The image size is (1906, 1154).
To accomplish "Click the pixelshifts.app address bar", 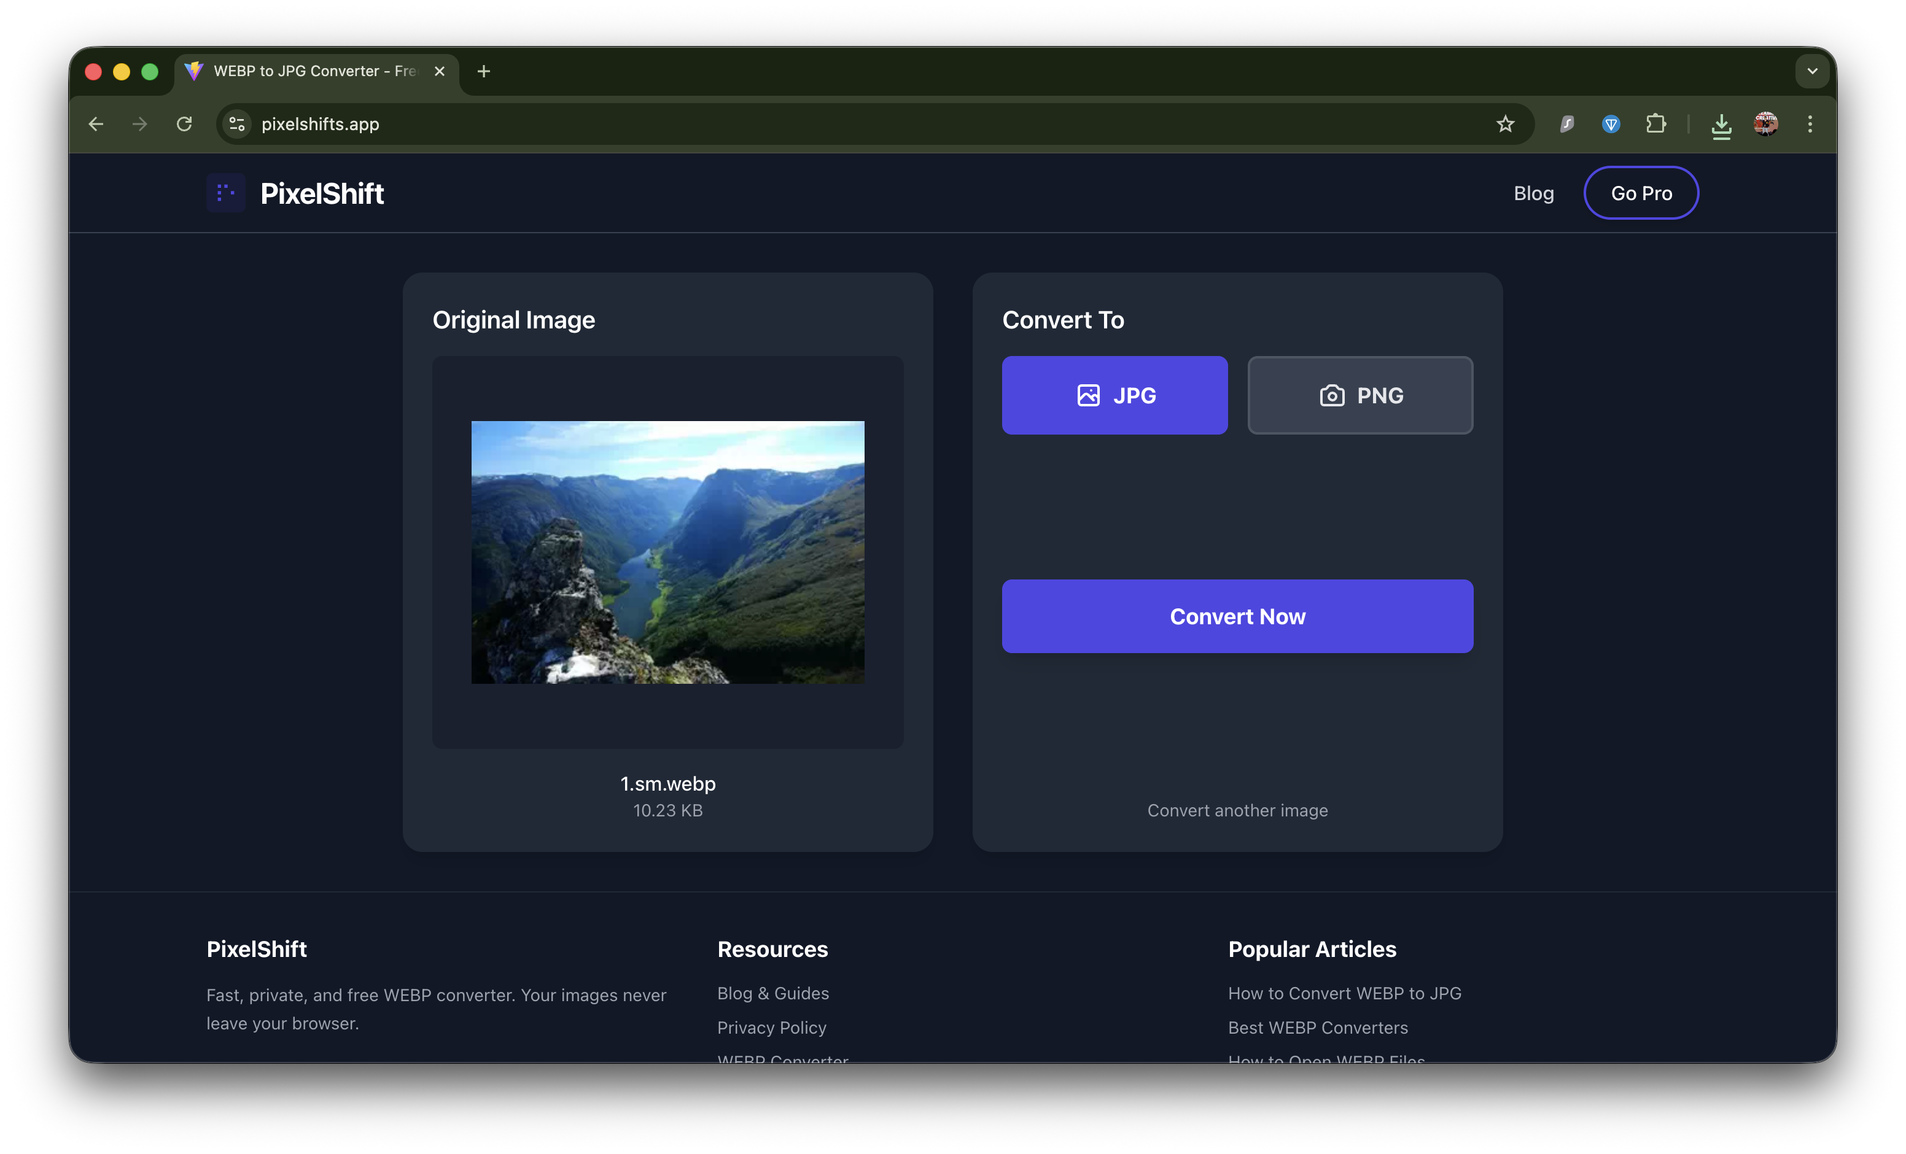I will click(874, 124).
